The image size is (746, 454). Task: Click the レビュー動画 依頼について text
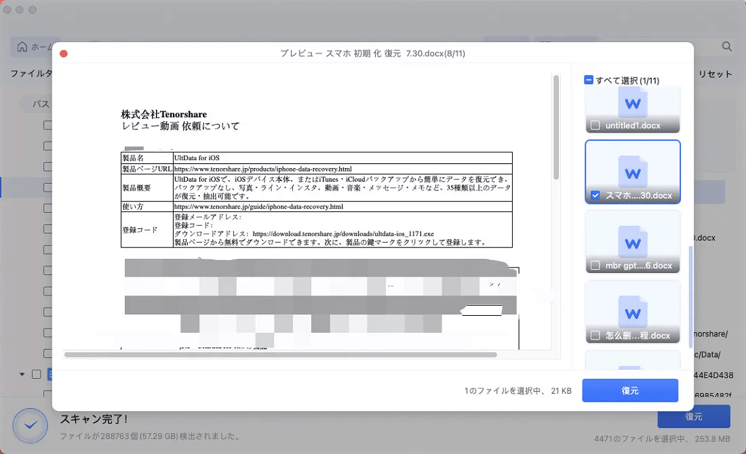[180, 126]
